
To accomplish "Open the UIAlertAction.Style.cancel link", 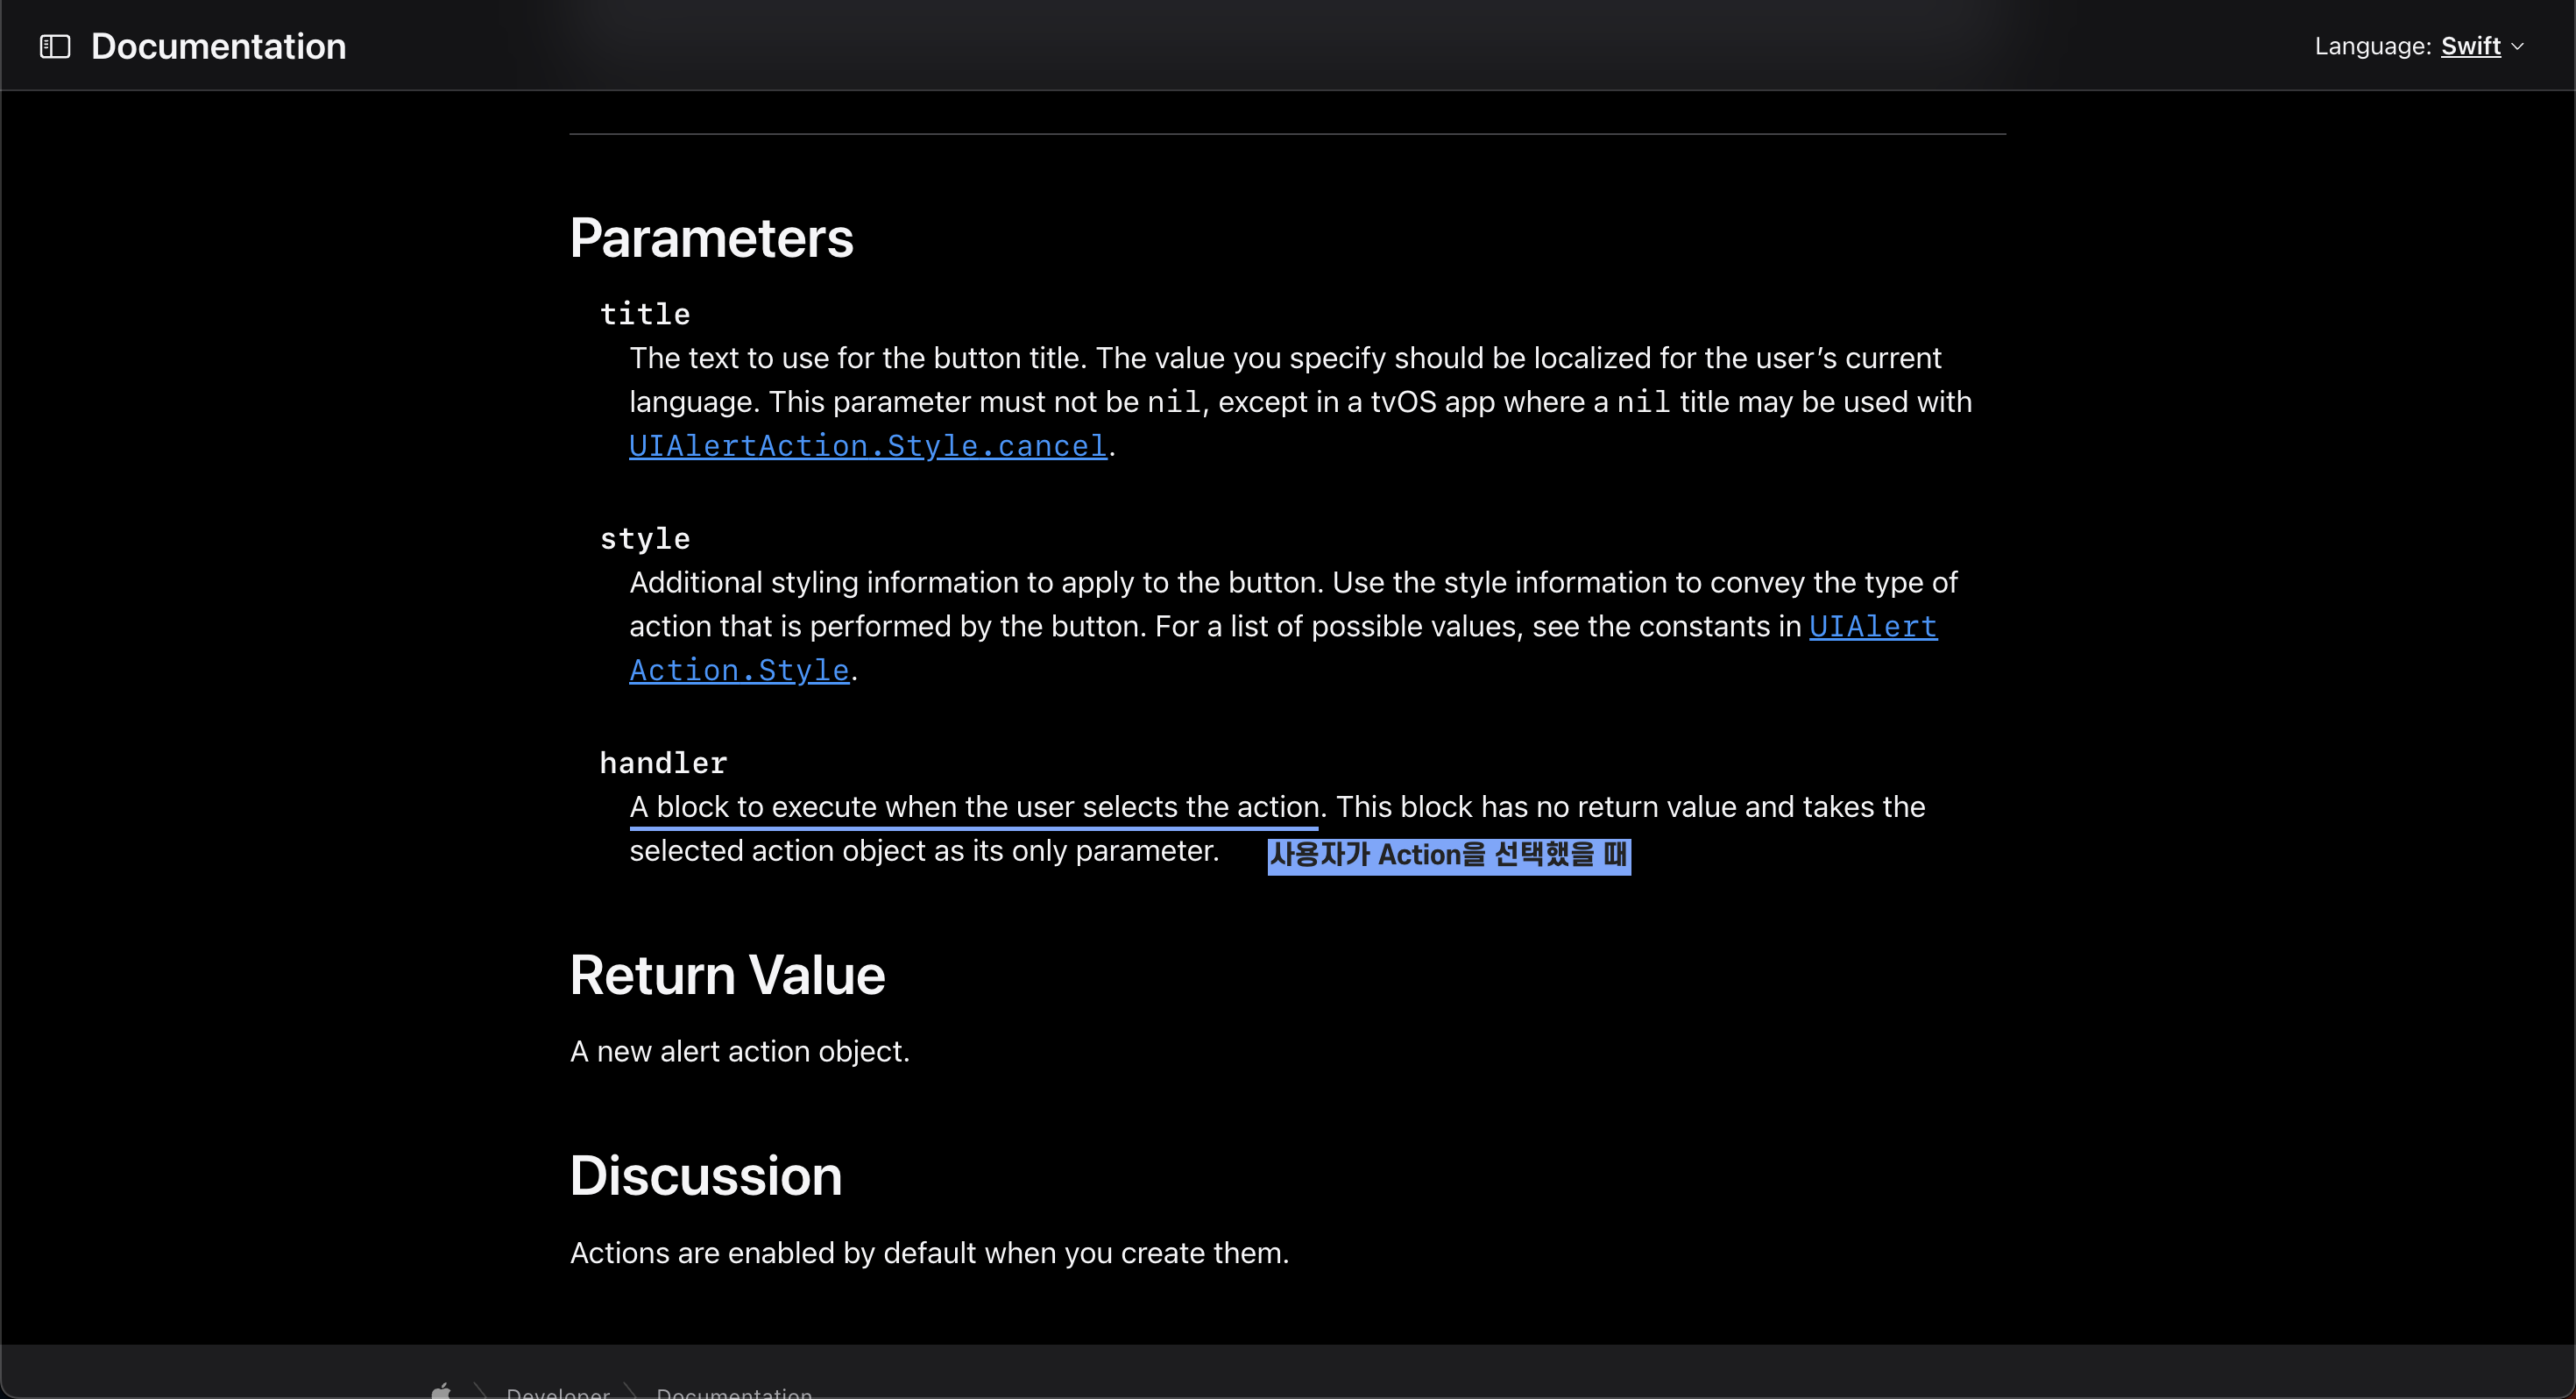I will click(x=867, y=445).
